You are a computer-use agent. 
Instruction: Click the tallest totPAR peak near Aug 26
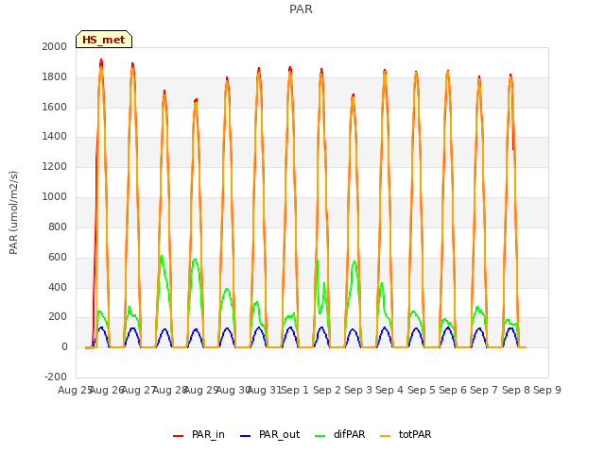click(101, 68)
